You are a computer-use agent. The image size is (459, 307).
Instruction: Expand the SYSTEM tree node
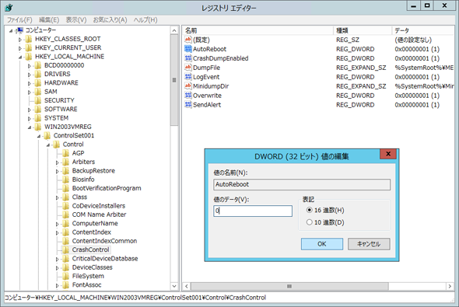pos(29,118)
